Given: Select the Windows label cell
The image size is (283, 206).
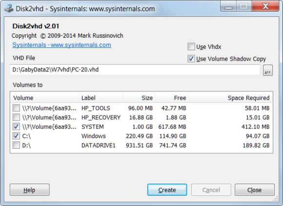Looking at the screenshot, I should point(94,136).
